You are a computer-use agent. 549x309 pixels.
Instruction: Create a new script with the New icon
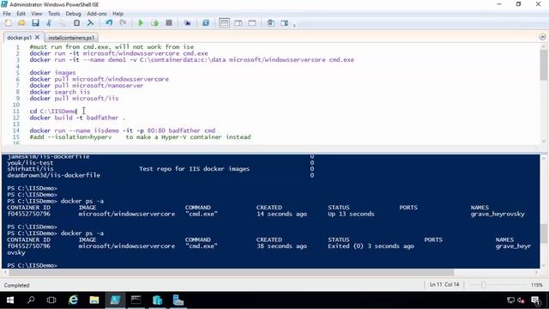click(x=8, y=23)
